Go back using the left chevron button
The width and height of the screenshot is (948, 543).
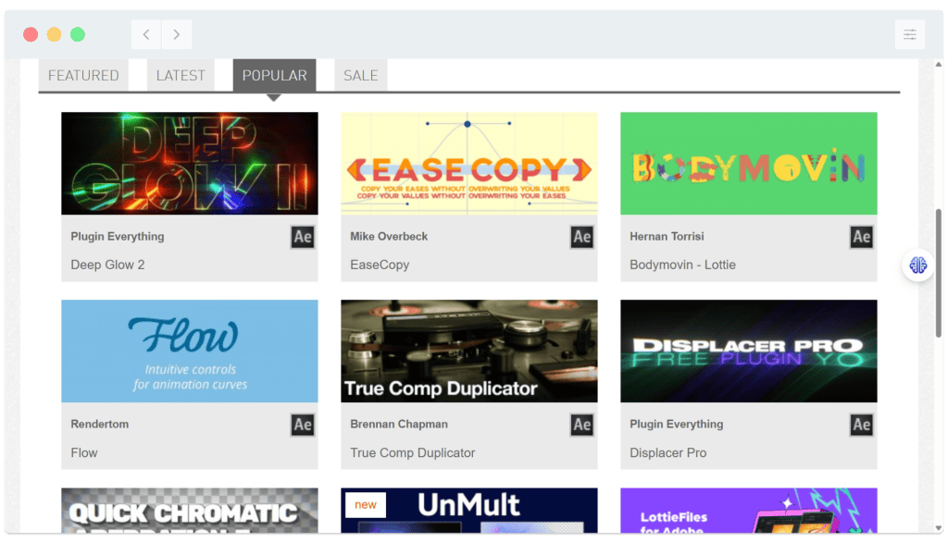coord(146,35)
